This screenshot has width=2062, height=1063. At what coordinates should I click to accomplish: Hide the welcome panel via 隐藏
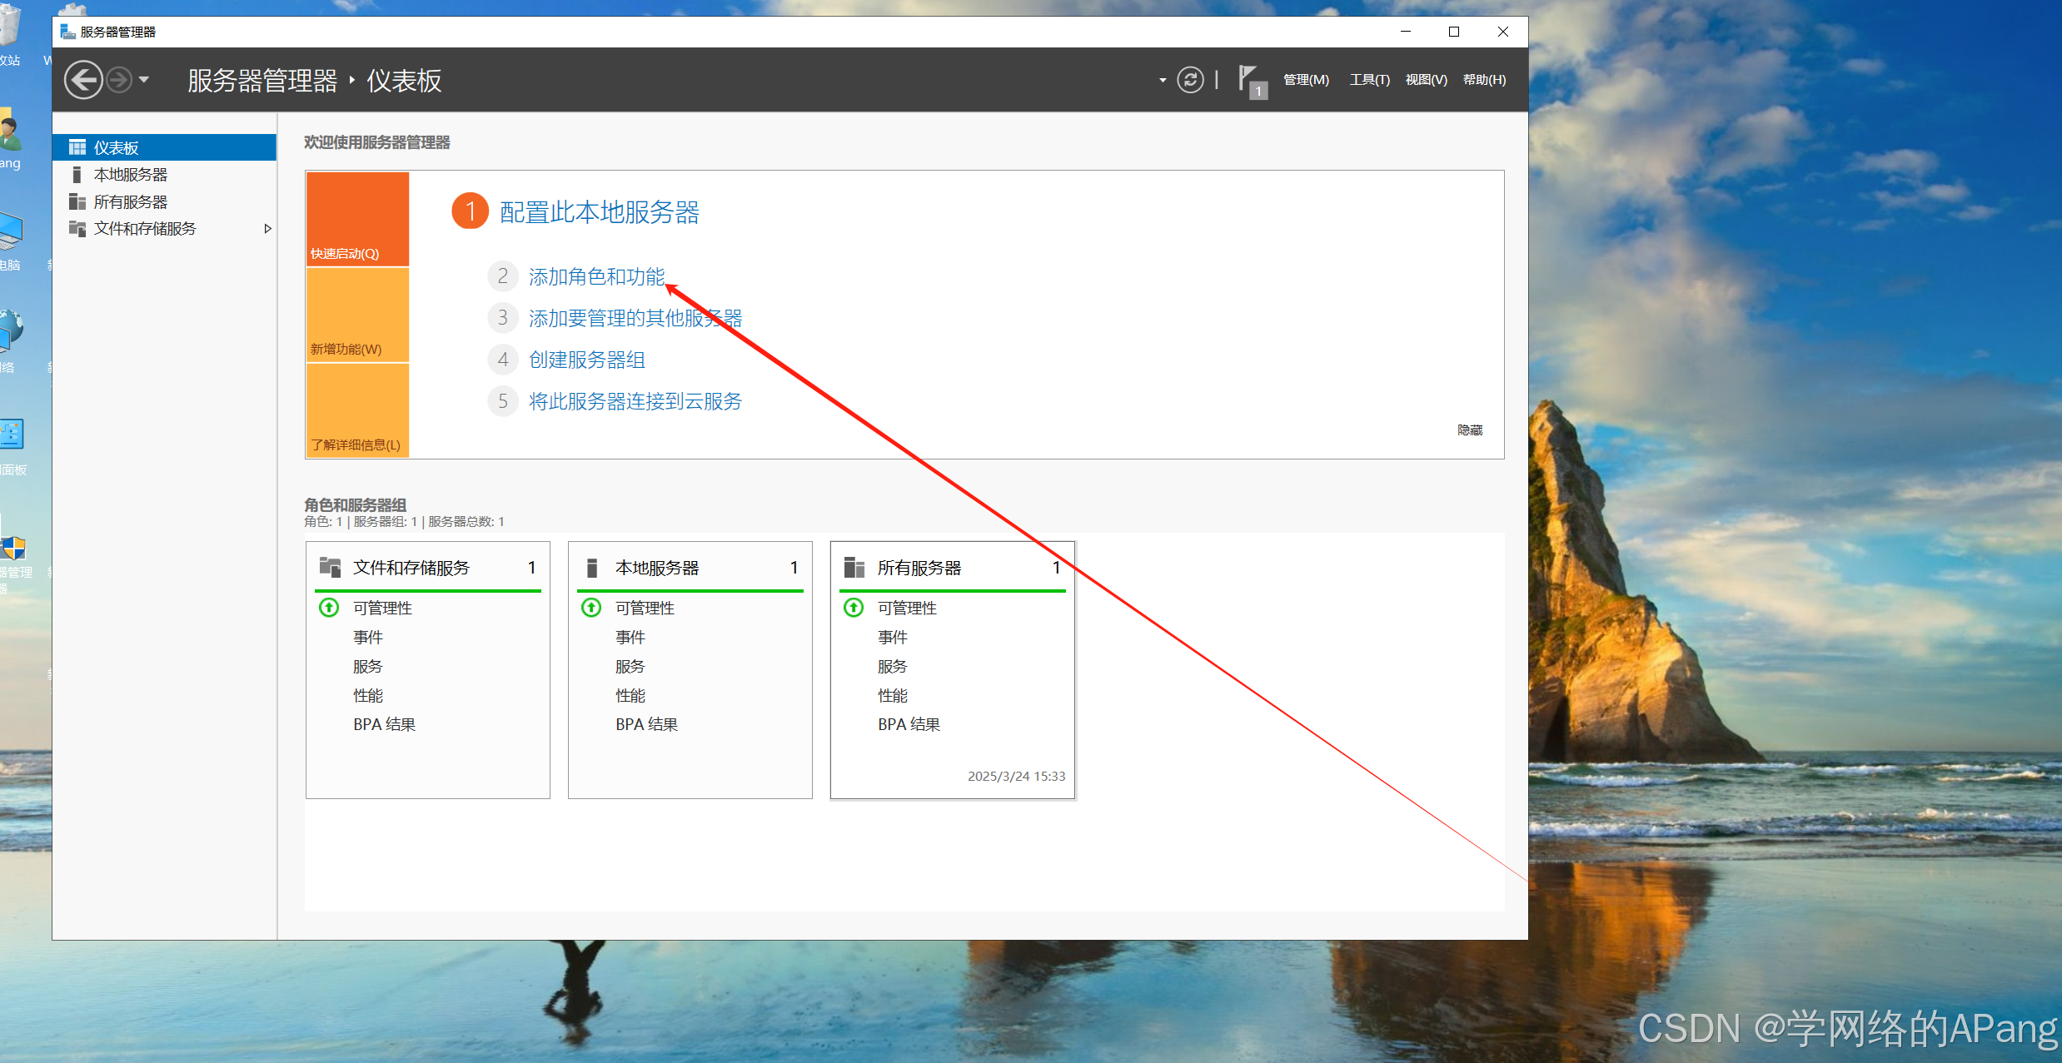click(x=1470, y=430)
